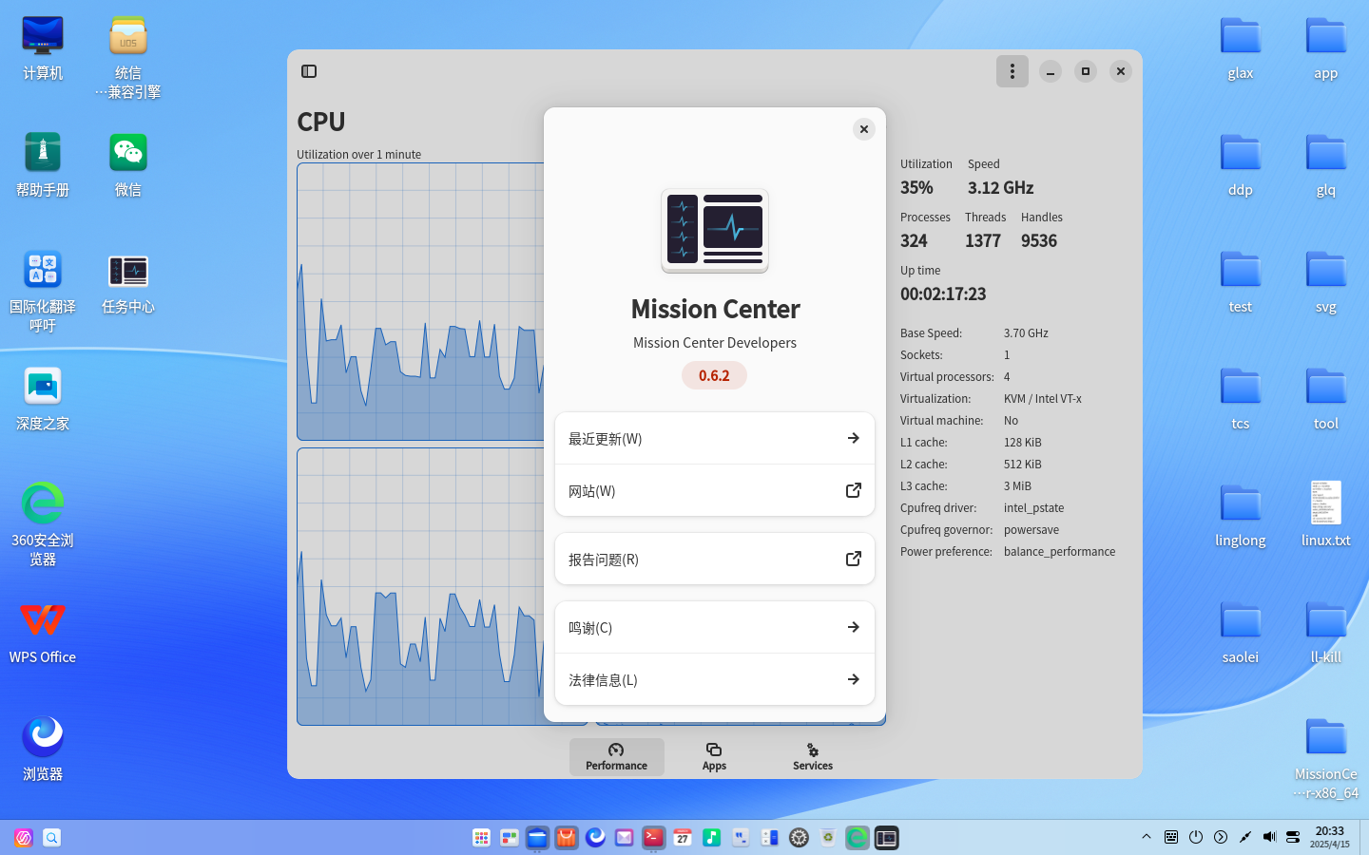1369x855 pixels.
Task: Select the linux.txt file
Action: pyautogui.click(x=1326, y=514)
